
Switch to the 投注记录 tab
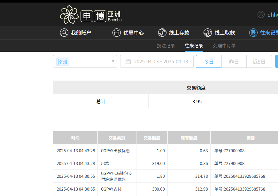point(166,45)
